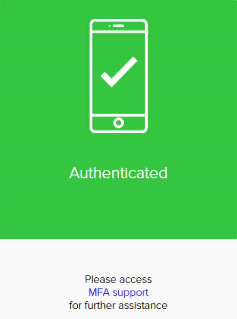Tap the phone's circular home button
The width and height of the screenshot is (237, 319).
(118, 123)
